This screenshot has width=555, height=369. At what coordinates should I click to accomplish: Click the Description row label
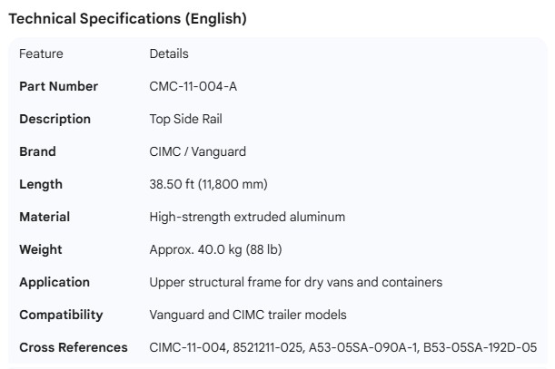pos(55,119)
